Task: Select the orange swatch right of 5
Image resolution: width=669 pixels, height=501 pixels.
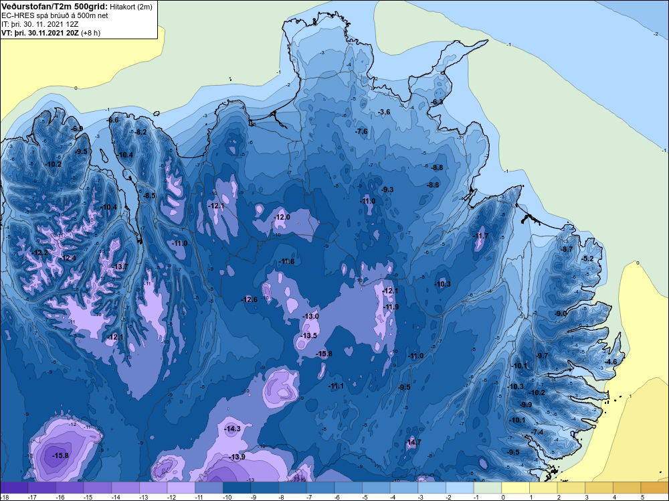Action: coord(655,488)
